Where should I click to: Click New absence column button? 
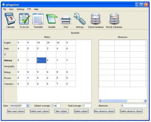(104, 111)
